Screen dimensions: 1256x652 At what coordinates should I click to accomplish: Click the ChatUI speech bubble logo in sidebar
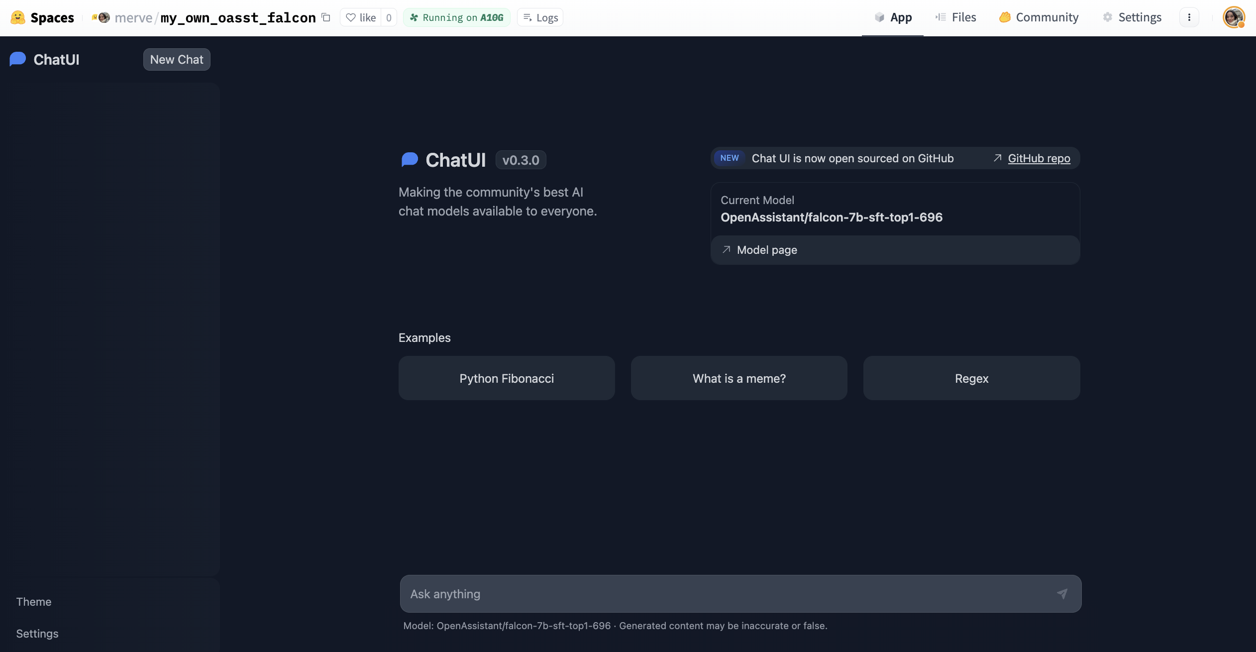[18, 59]
